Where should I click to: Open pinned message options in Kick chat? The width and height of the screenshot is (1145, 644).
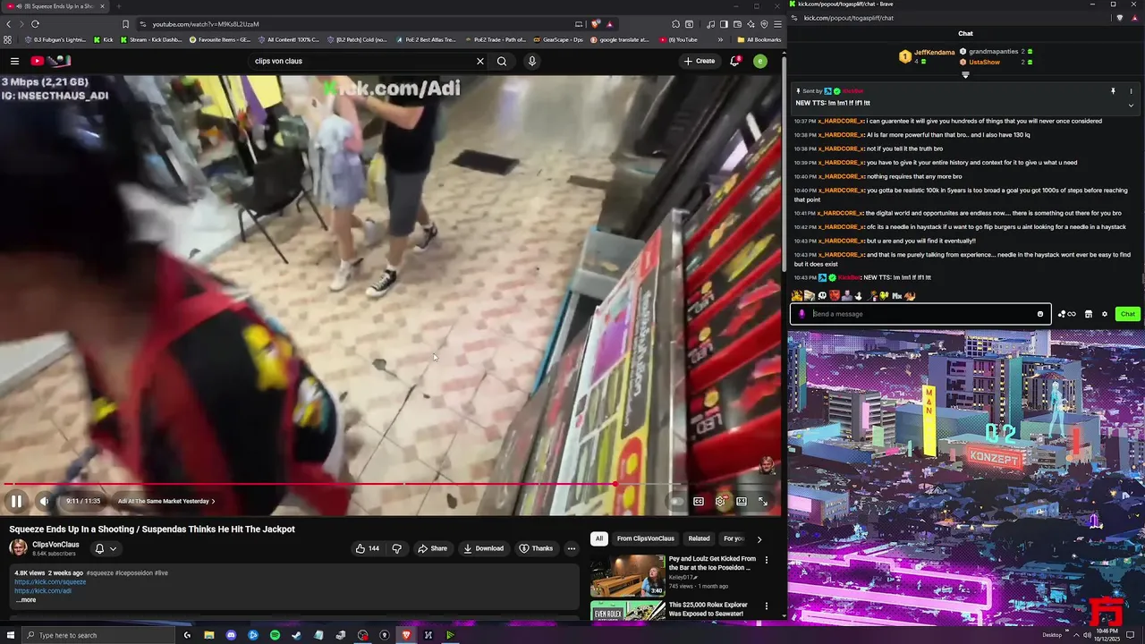tap(1131, 91)
